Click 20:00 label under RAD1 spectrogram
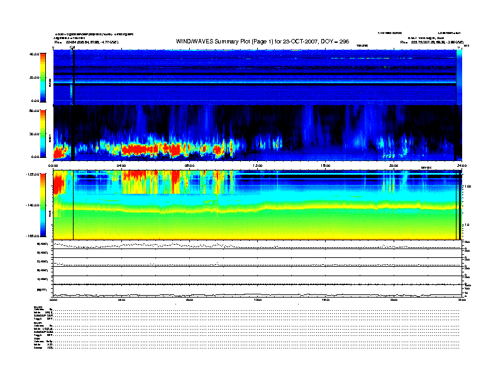 tap(394, 165)
